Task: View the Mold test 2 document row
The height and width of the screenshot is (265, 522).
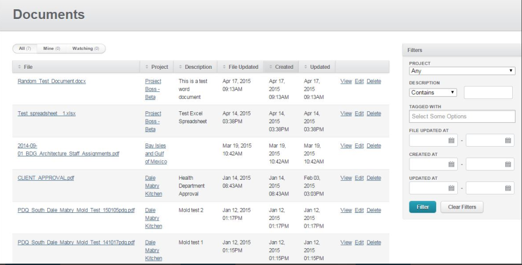Action: pos(346,210)
